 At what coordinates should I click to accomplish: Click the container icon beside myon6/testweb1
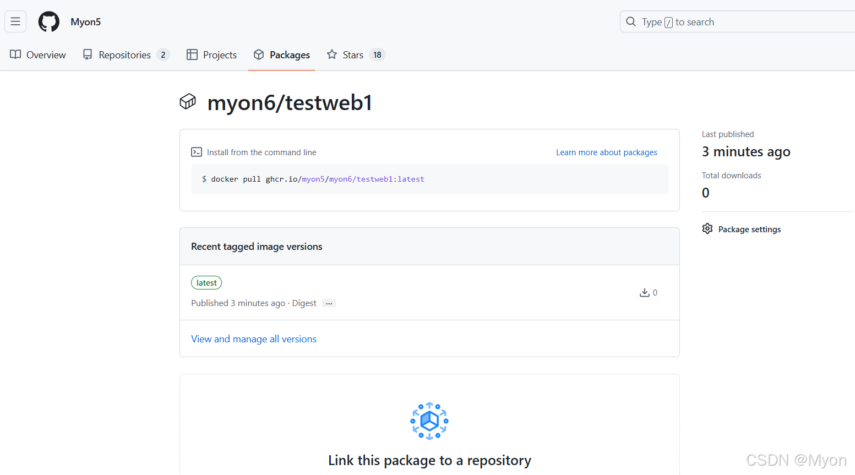tap(188, 102)
